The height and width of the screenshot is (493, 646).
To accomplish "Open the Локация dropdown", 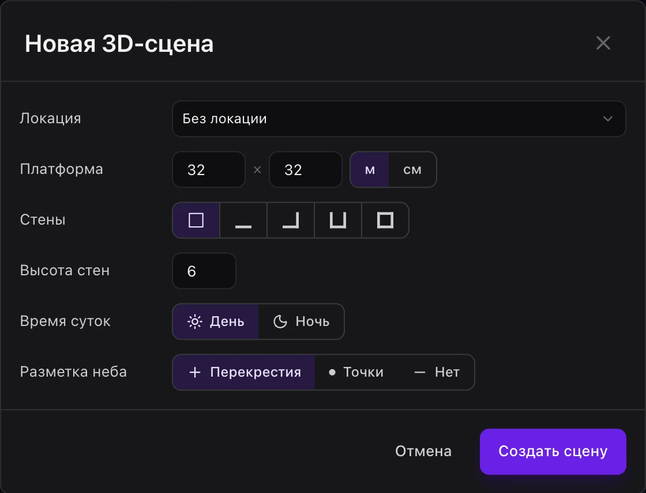I will point(399,119).
